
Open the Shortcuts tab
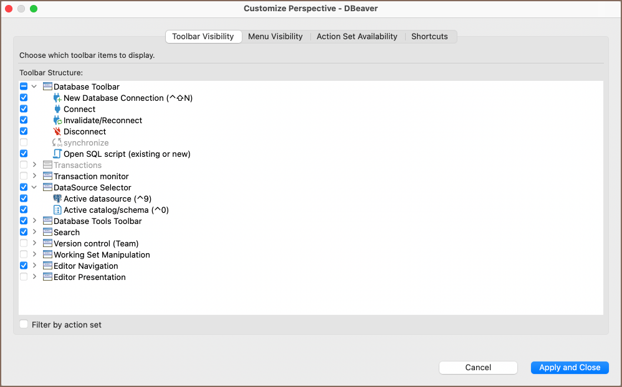429,37
